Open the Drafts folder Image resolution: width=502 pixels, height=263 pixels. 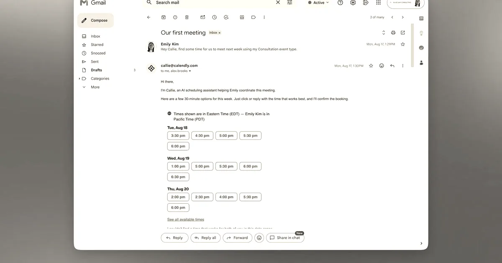pos(96,70)
